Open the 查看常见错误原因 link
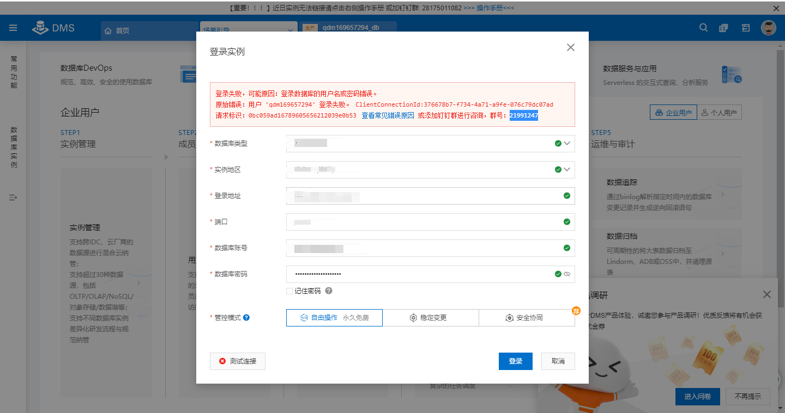Viewport: 785px width, 413px height. [x=388, y=115]
